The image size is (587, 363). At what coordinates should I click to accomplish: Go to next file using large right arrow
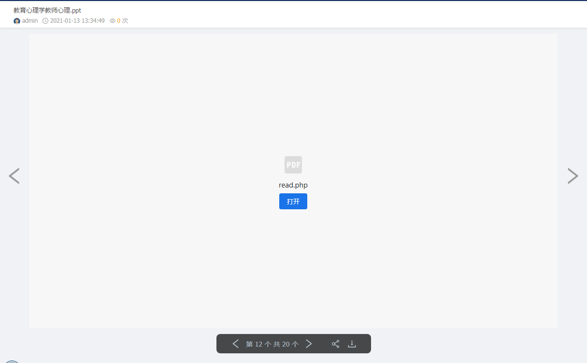point(573,176)
